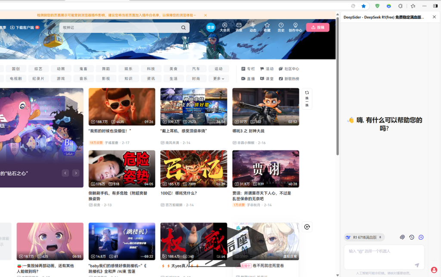Click the 换一换 refresh recommendations button

pyautogui.click(x=307, y=99)
